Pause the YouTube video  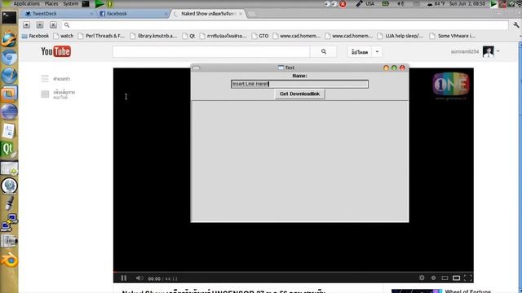coord(124,278)
